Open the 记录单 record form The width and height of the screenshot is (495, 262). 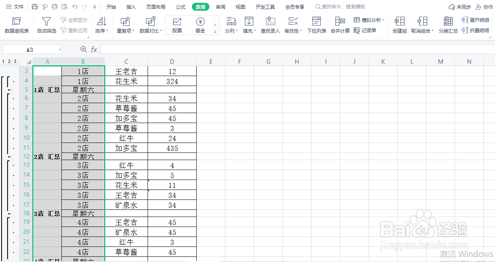(x=365, y=30)
